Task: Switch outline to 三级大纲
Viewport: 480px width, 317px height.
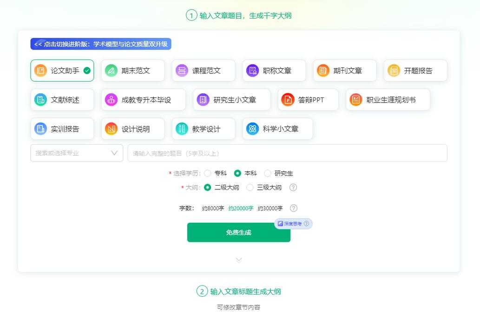Action: point(250,188)
